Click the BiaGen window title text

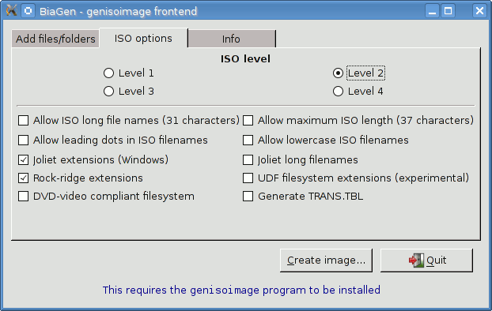(119, 12)
